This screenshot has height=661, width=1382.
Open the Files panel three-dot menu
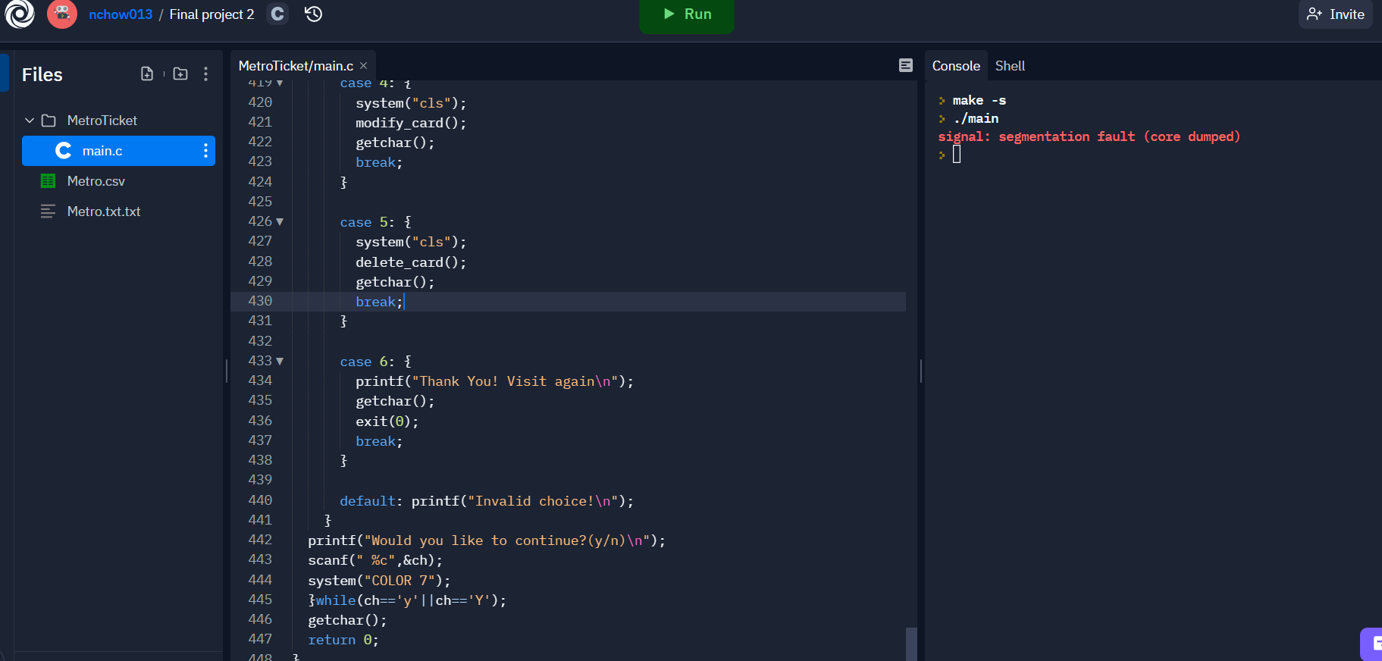[x=205, y=74]
